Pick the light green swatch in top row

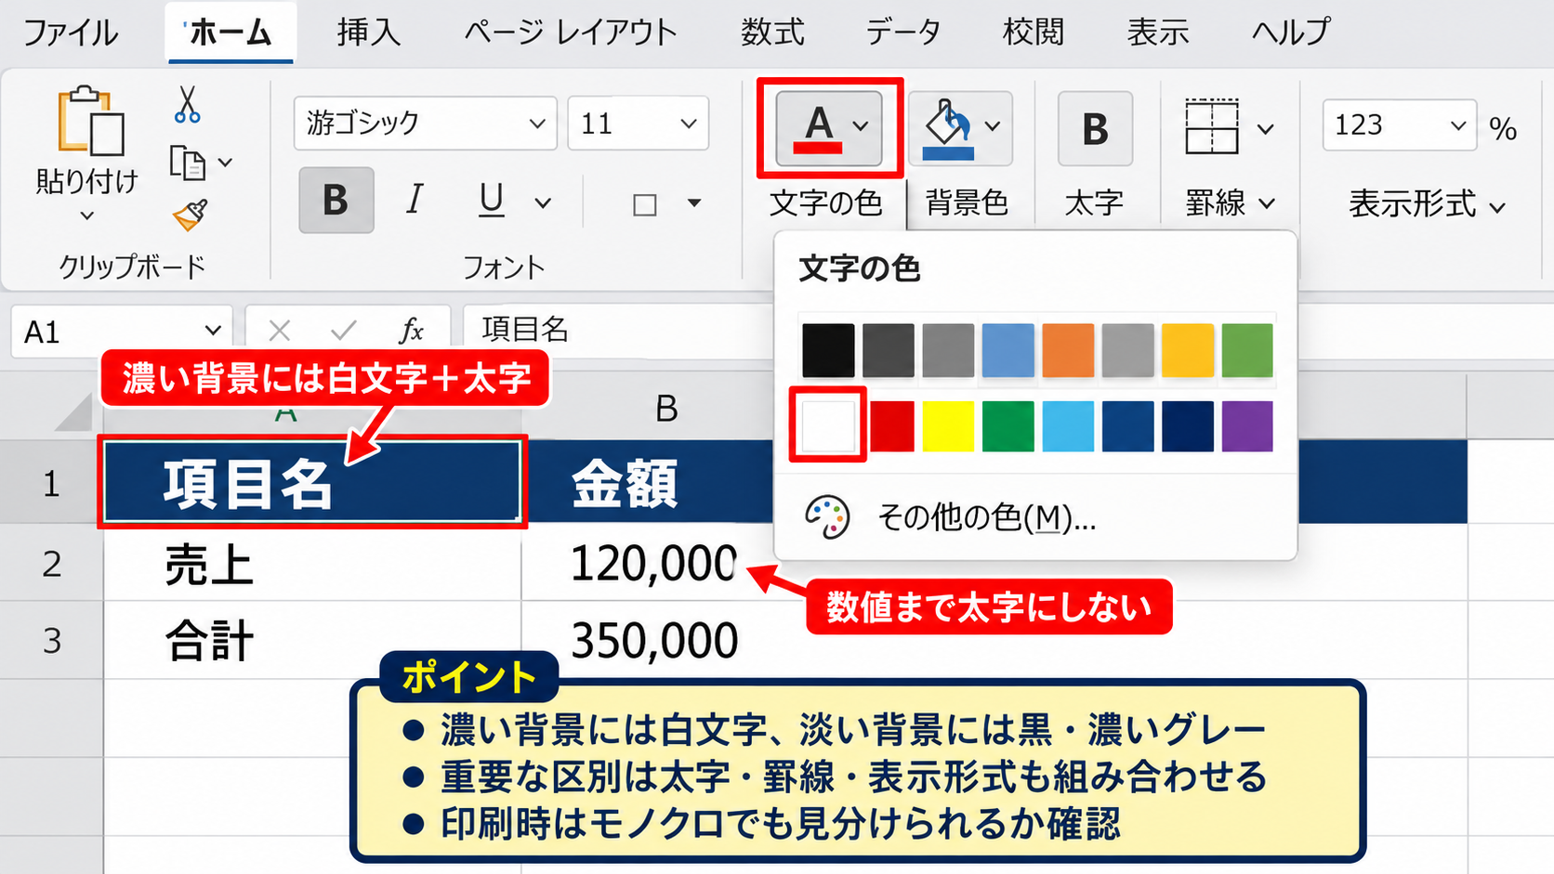tap(1247, 350)
